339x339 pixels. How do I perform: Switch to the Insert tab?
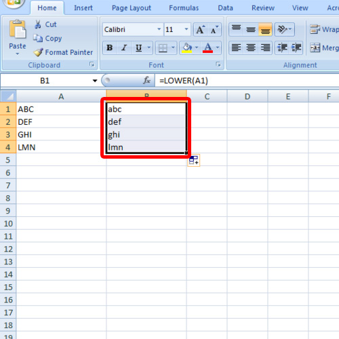[83, 8]
